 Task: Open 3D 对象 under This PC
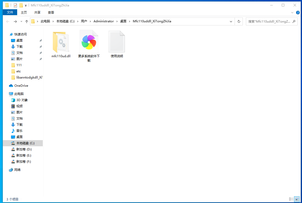point(22,100)
